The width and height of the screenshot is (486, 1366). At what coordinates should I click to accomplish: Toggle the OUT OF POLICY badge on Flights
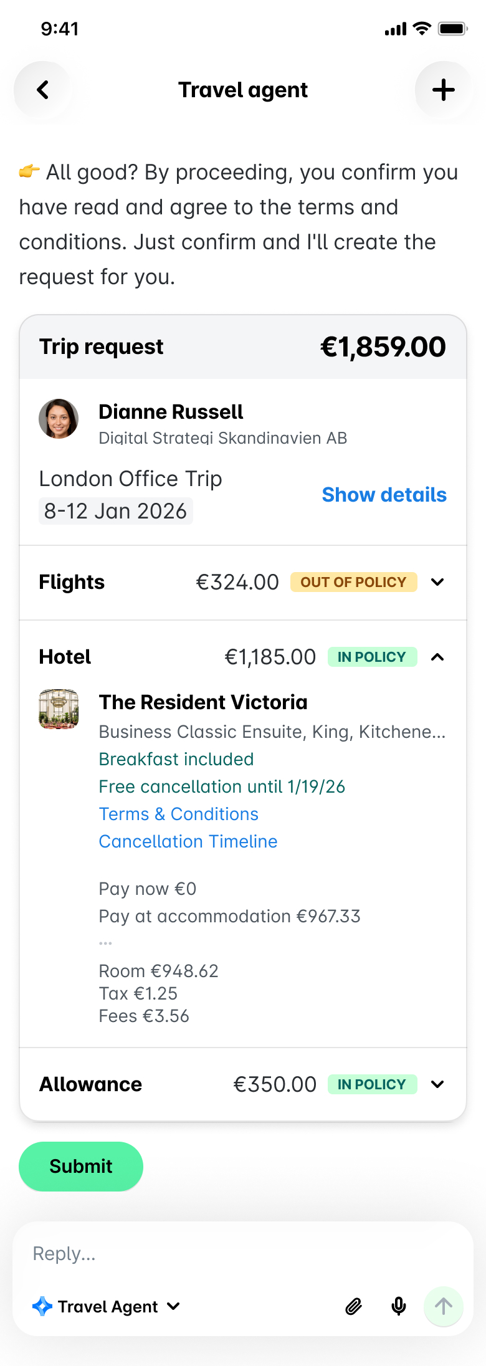353,582
